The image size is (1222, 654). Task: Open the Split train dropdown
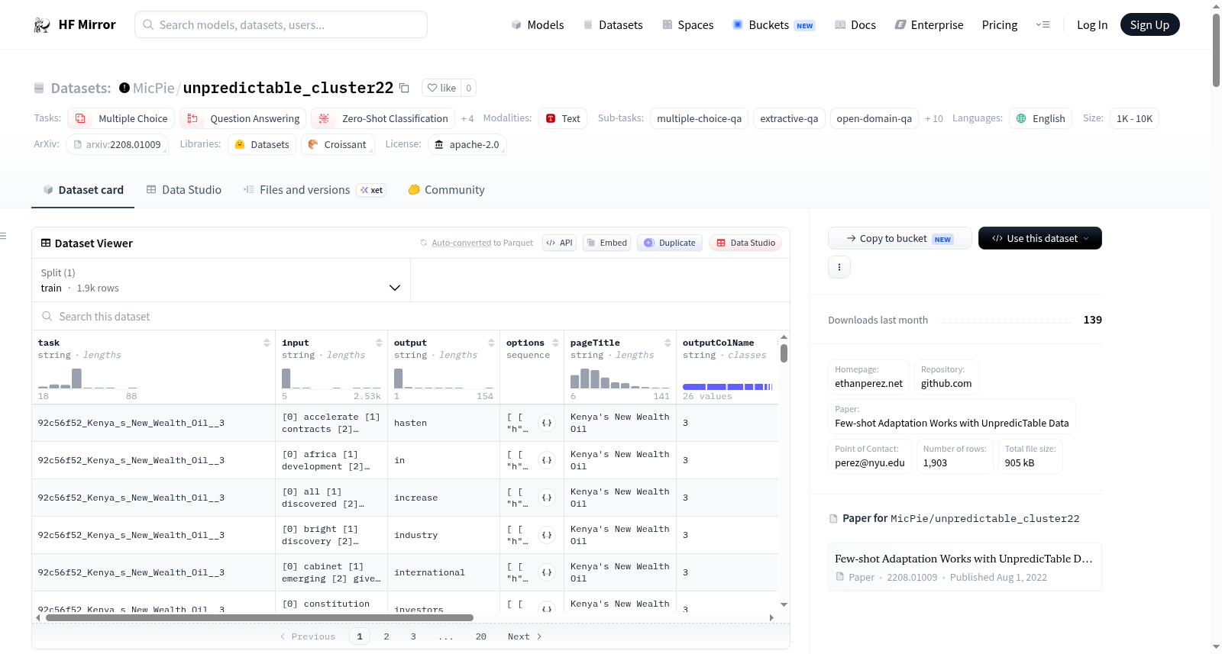tap(221, 280)
